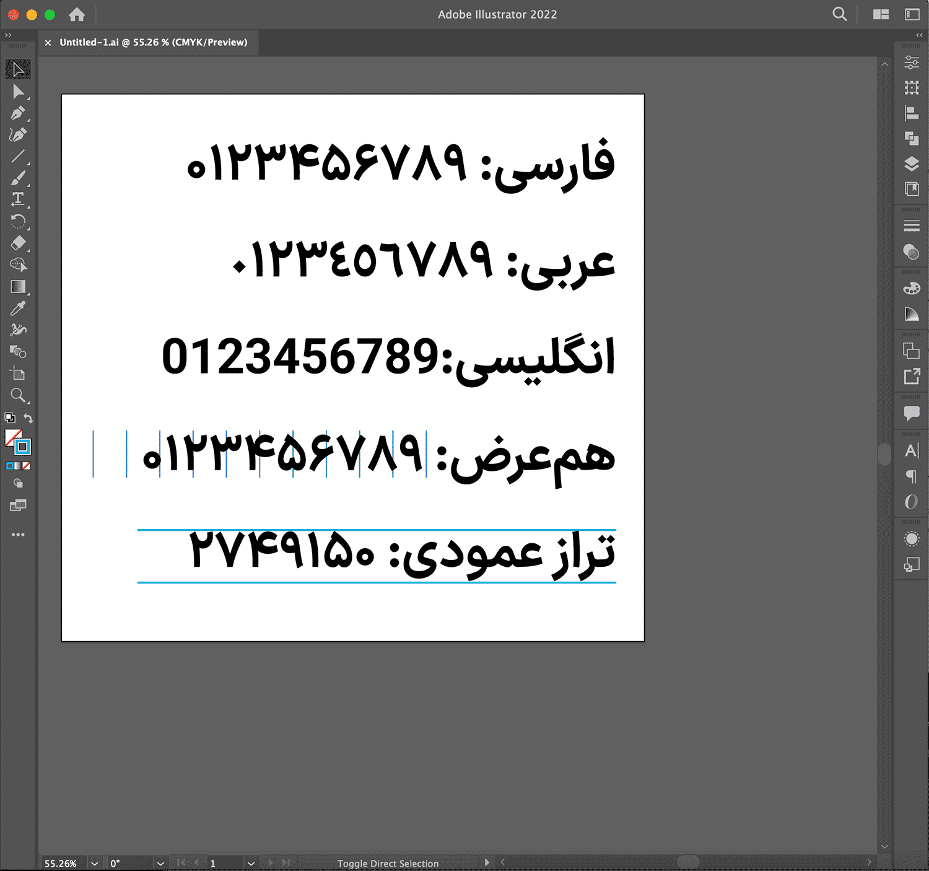Open Edit Toolbar three dots
929x871 pixels.
coord(18,534)
